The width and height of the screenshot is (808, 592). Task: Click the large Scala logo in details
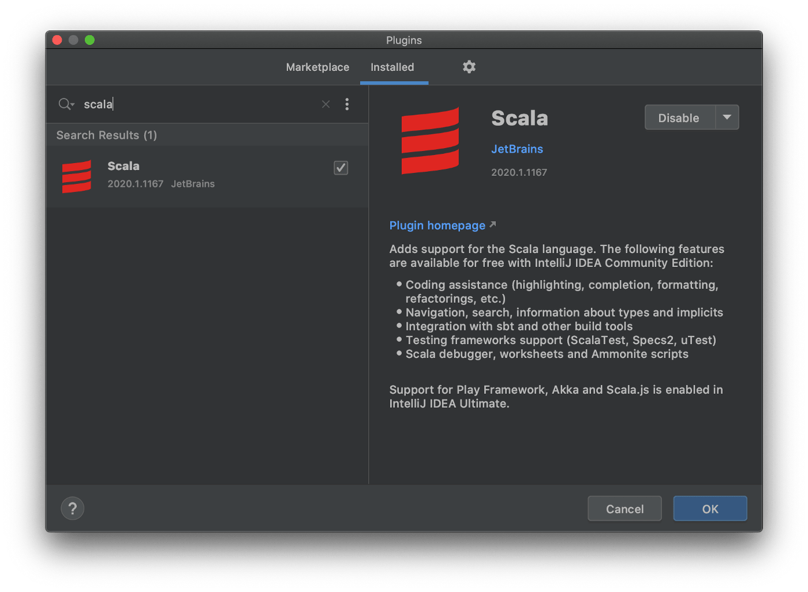coord(430,141)
